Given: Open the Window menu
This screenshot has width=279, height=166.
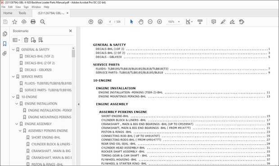Looking at the screenshot, I should 36,7.
